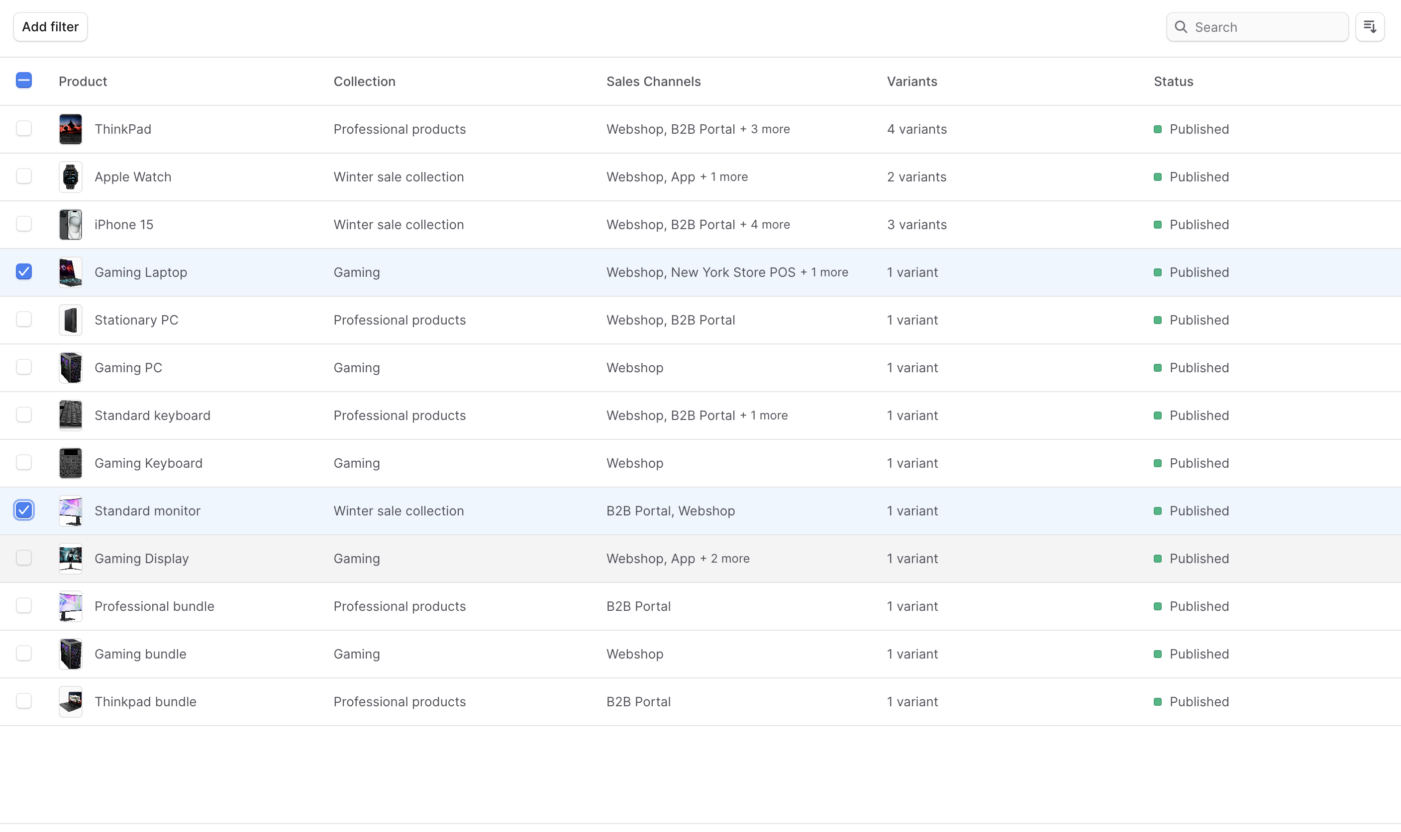
Task: Click the Add filter button
Action: [x=50, y=27]
